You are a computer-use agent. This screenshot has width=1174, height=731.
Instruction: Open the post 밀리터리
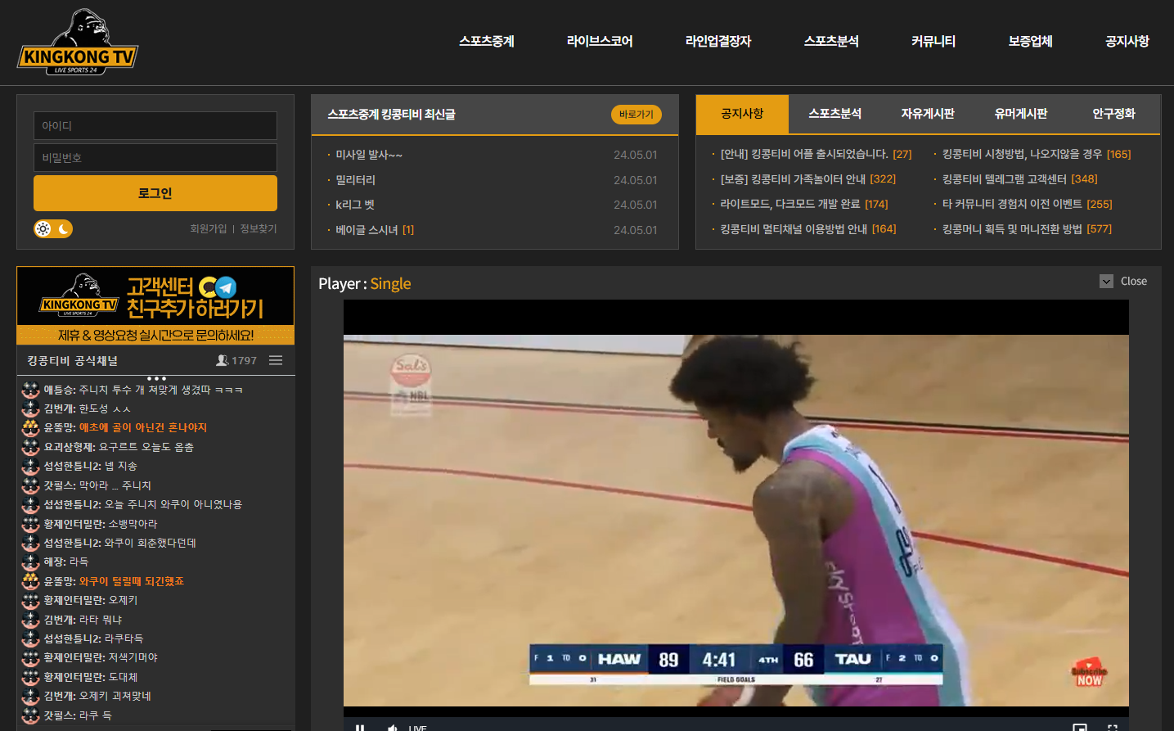356,180
